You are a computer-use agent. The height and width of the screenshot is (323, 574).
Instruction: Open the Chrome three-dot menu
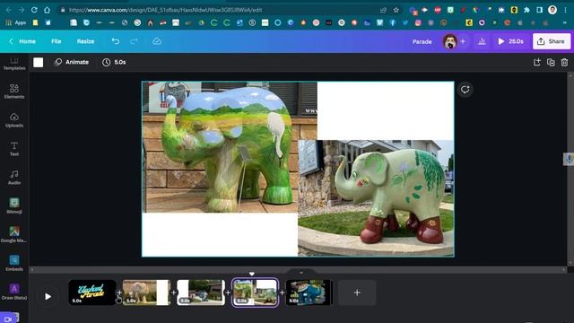click(x=566, y=10)
